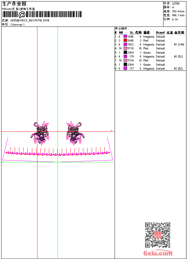Click the Brand column header
187x259 pixels.
click(x=160, y=33)
